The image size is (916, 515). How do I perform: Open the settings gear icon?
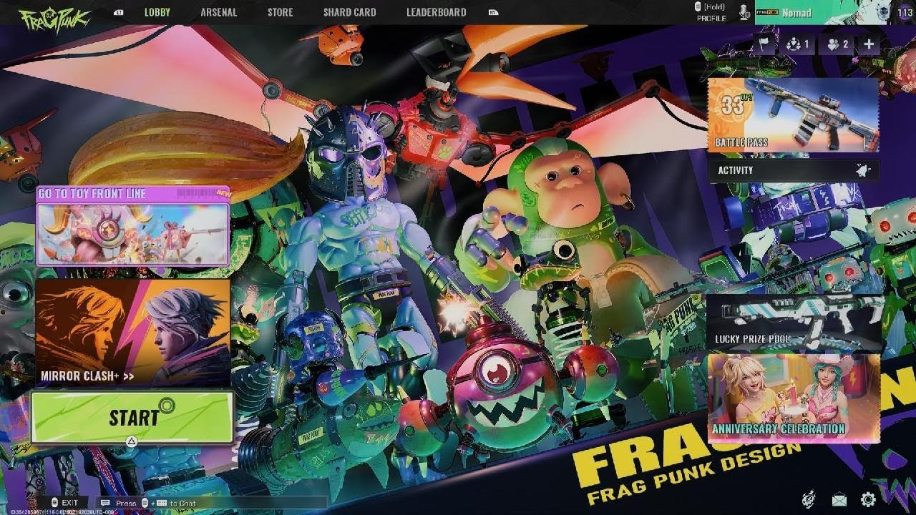[868, 499]
